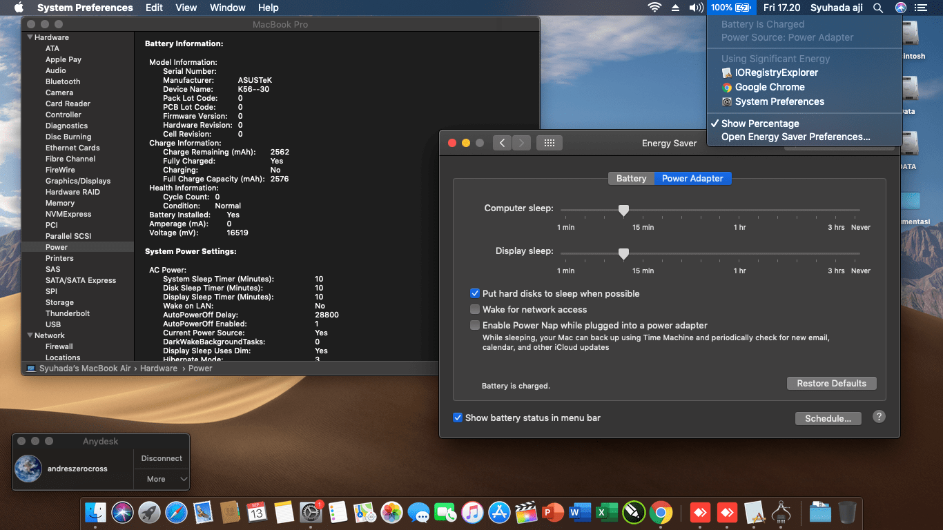Image resolution: width=943 pixels, height=530 pixels.
Task: Enable Wake for network access
Action: pyautogui.click(x=475, y=309)
